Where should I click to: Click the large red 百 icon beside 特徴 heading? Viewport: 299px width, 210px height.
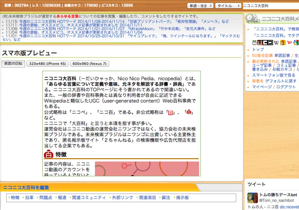point(49,154)
